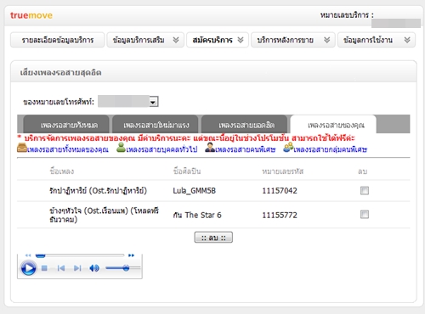Click rewind arrows on seek bar
This screenshot has width=425, height=314.
coord(28,255)
